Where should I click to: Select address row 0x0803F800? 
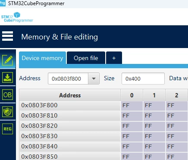pos(70,106)
